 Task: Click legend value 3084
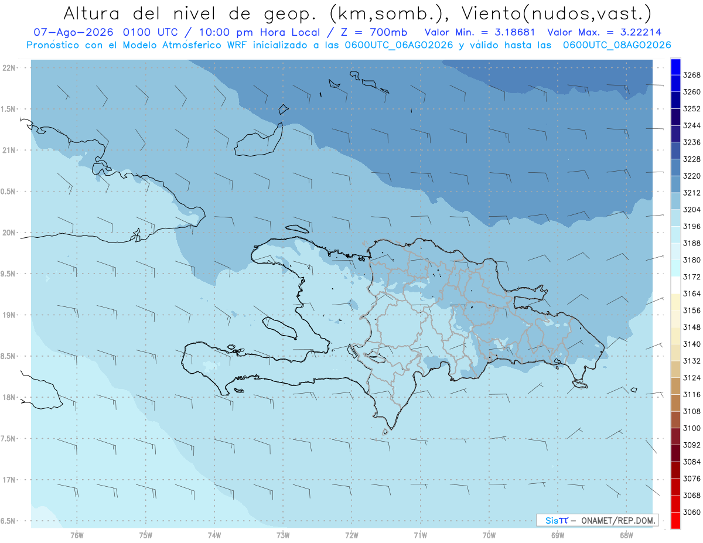coord(692,462)
